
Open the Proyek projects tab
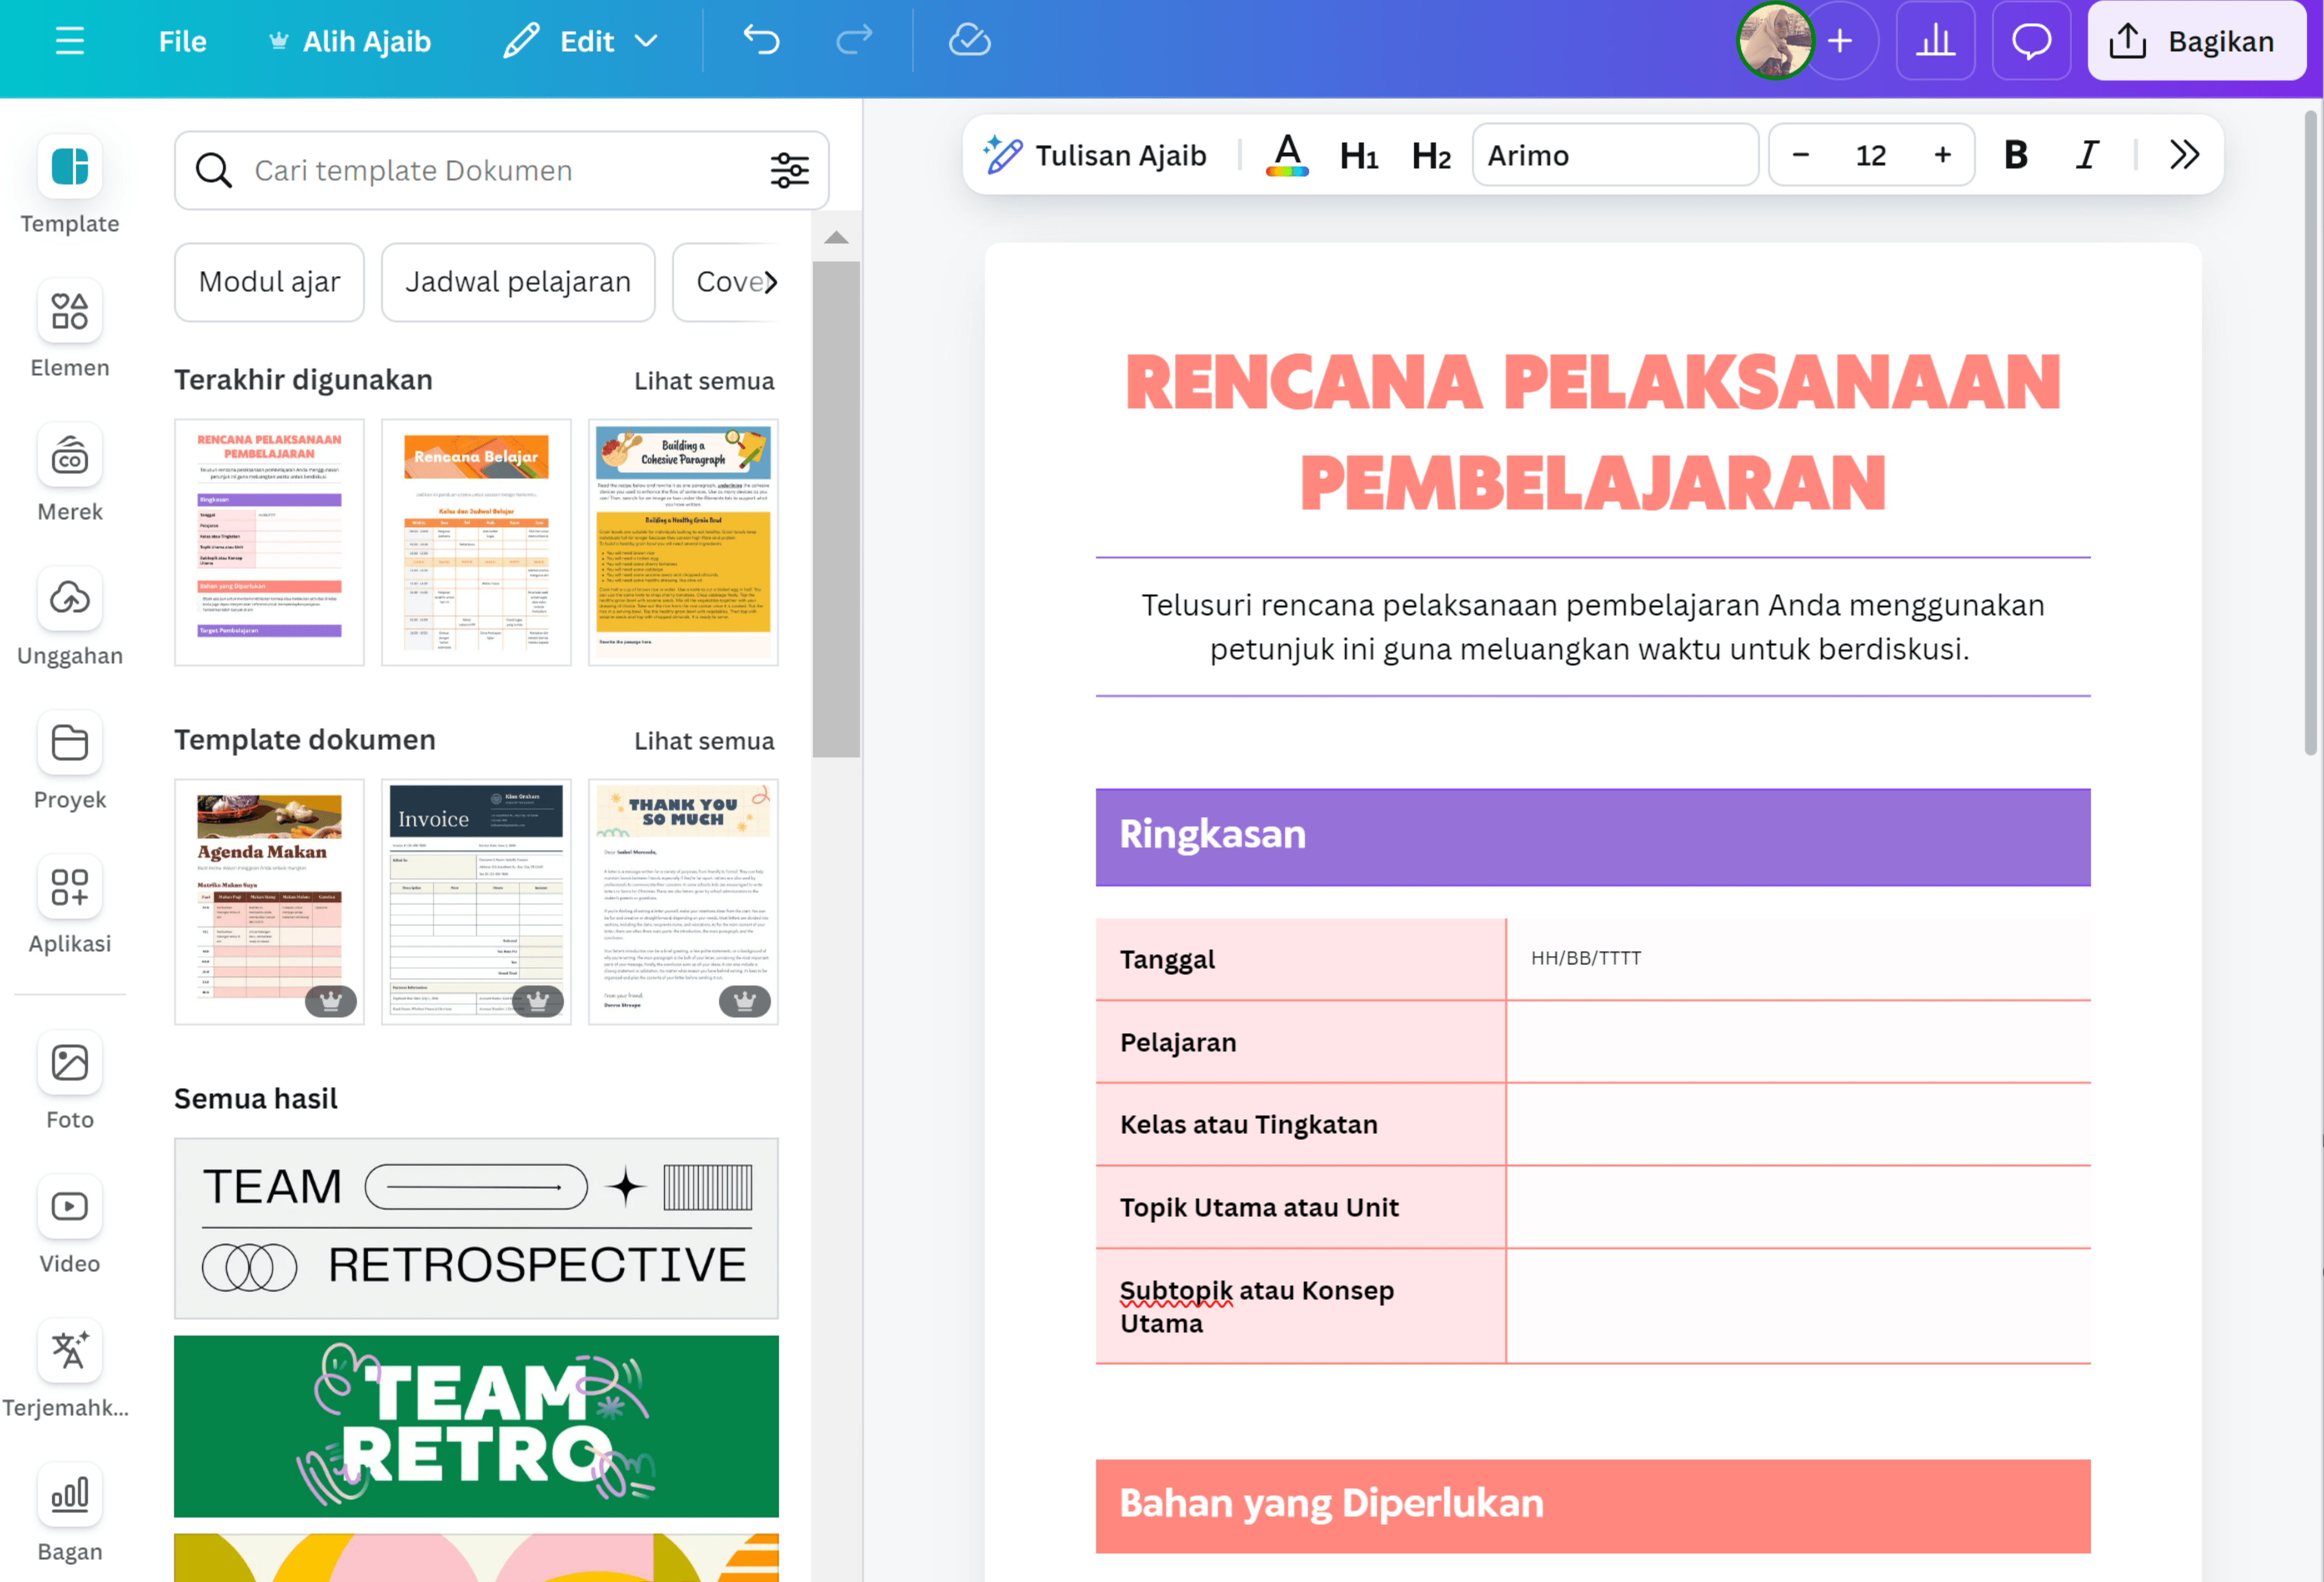click(70, 762)
